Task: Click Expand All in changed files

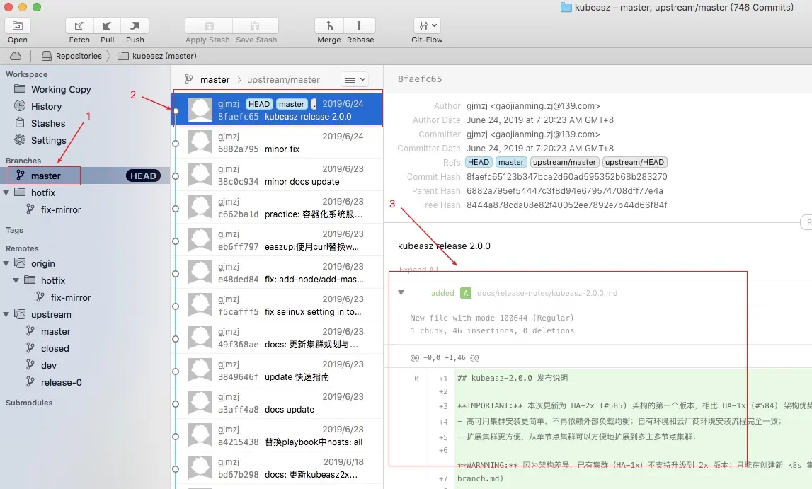Action: tap(418, 270)
